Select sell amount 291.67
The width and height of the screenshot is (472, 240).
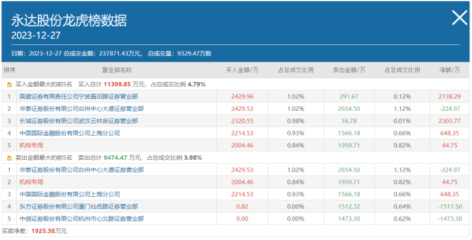pyautogui.click(x=349, y=97)
